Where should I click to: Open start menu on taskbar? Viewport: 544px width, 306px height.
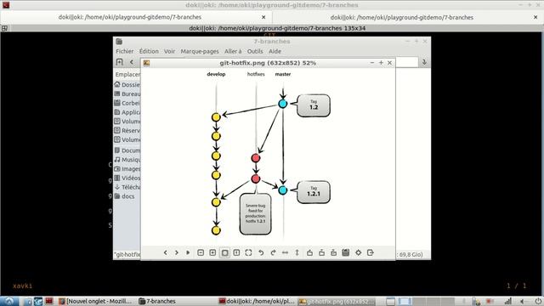9,301
